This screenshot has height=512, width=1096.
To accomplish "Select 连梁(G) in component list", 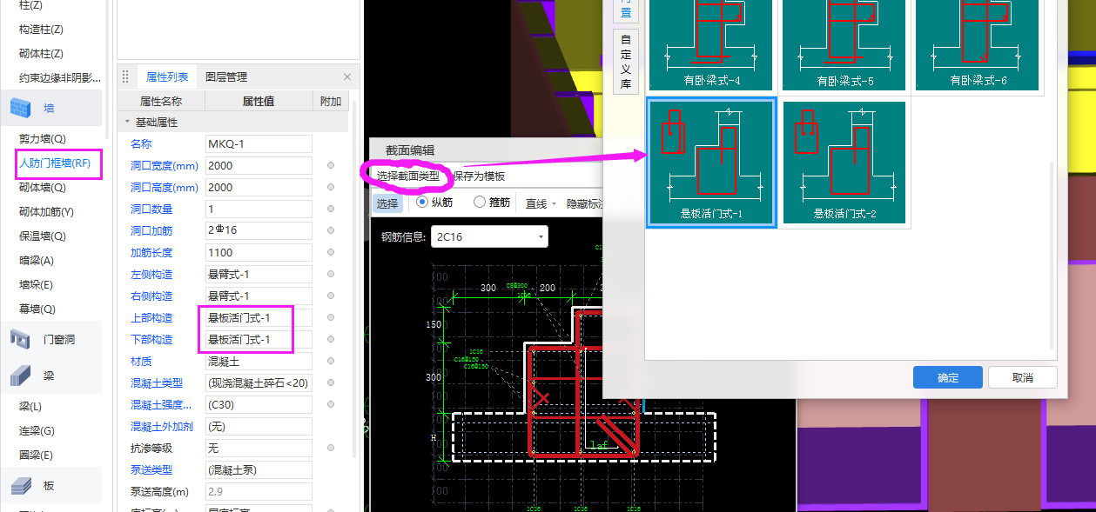I will click(x=37, y=430).
